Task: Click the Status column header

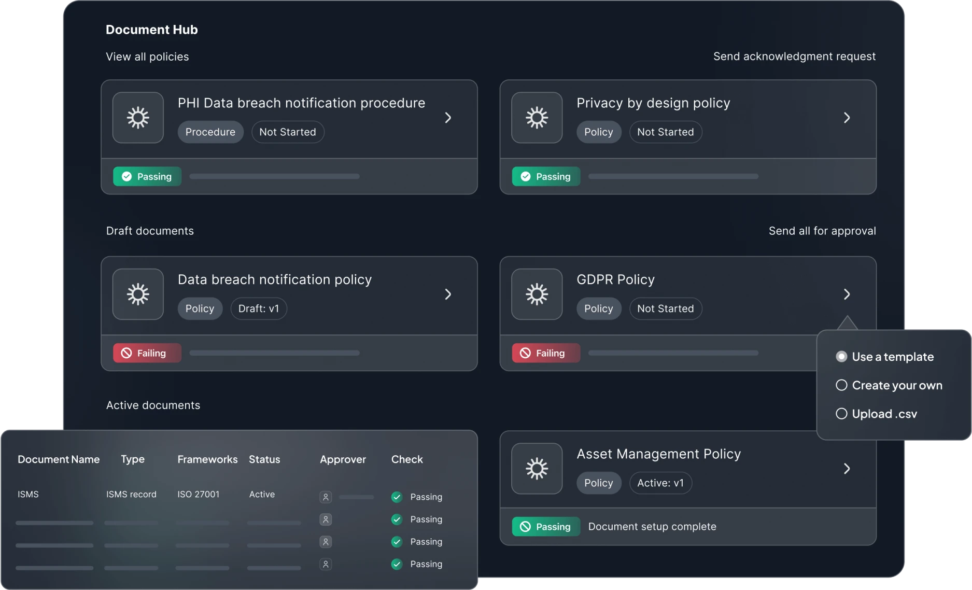Action: [264, 459]
